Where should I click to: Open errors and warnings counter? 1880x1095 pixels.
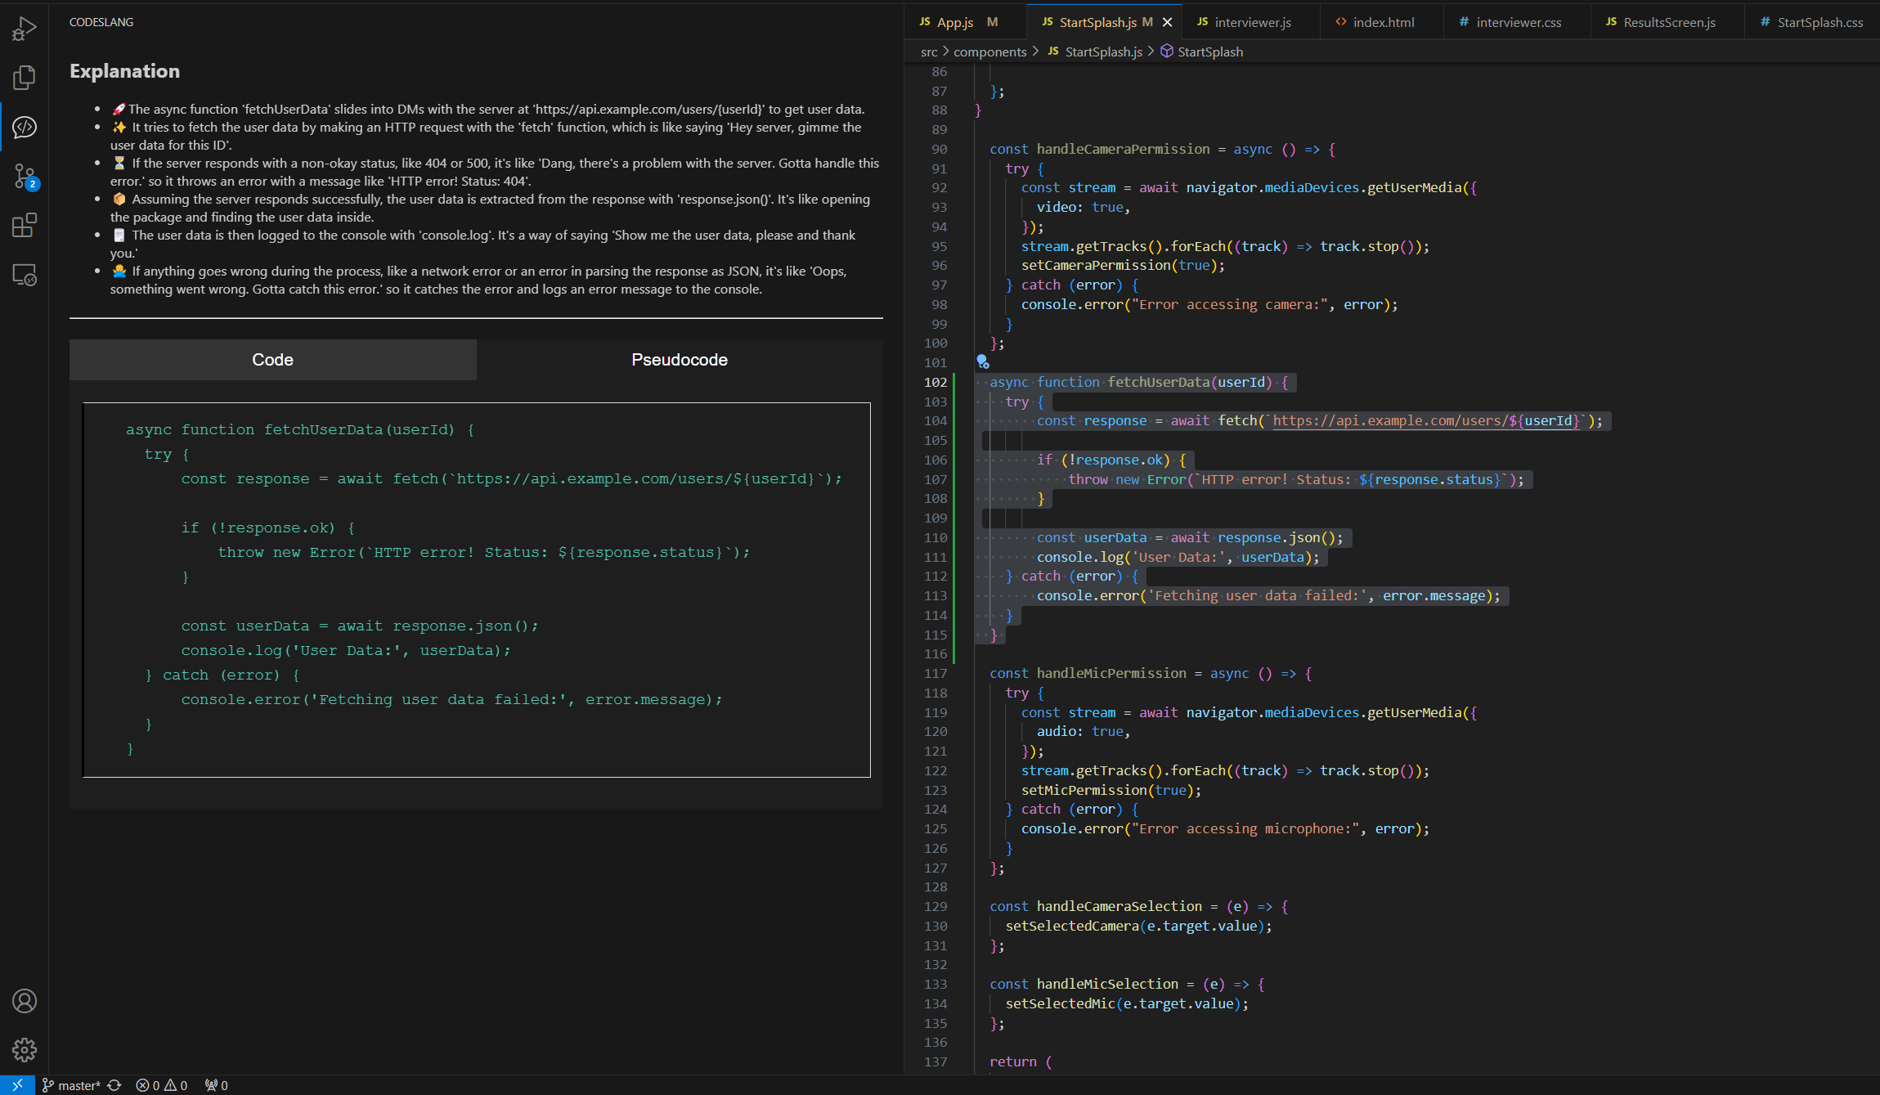point(161,1085)
